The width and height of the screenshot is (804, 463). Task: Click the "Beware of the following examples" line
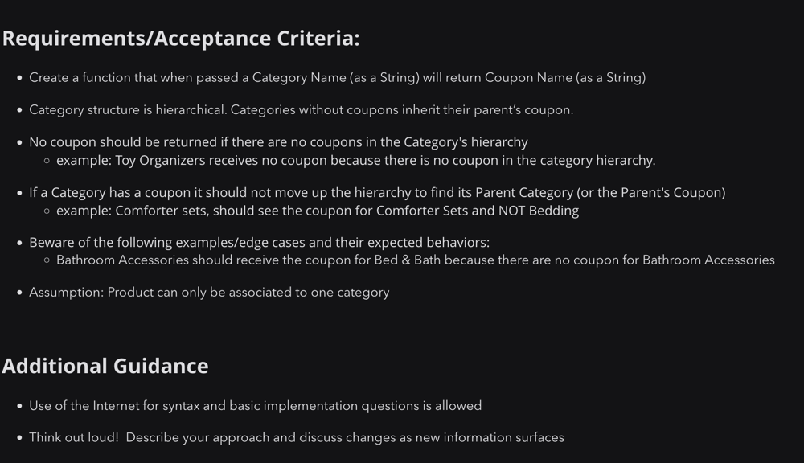[259, 243]
